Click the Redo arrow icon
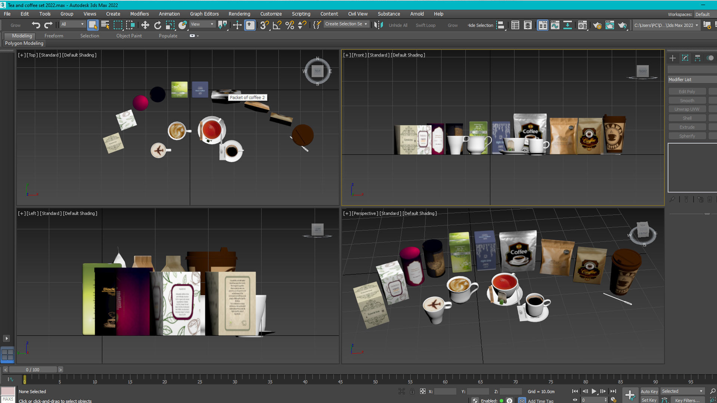Viewport: 717px width, 403px height. (x=48, y=25)
